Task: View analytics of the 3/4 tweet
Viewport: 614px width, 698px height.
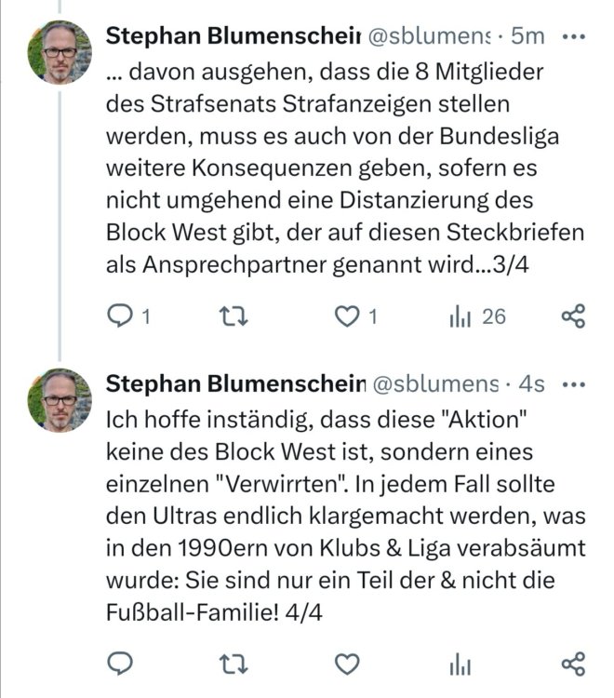Action: (460, 317)
